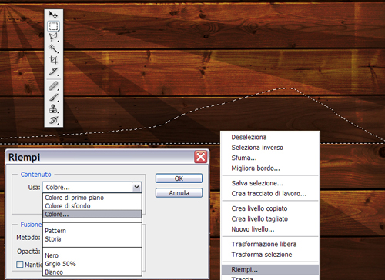Select the Move tool
The image size is (385, 280).
(53, 15)
